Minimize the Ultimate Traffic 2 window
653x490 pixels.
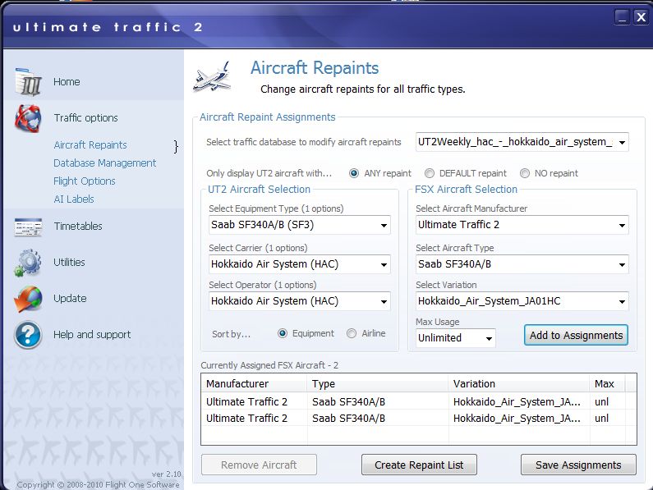[622, 17]
